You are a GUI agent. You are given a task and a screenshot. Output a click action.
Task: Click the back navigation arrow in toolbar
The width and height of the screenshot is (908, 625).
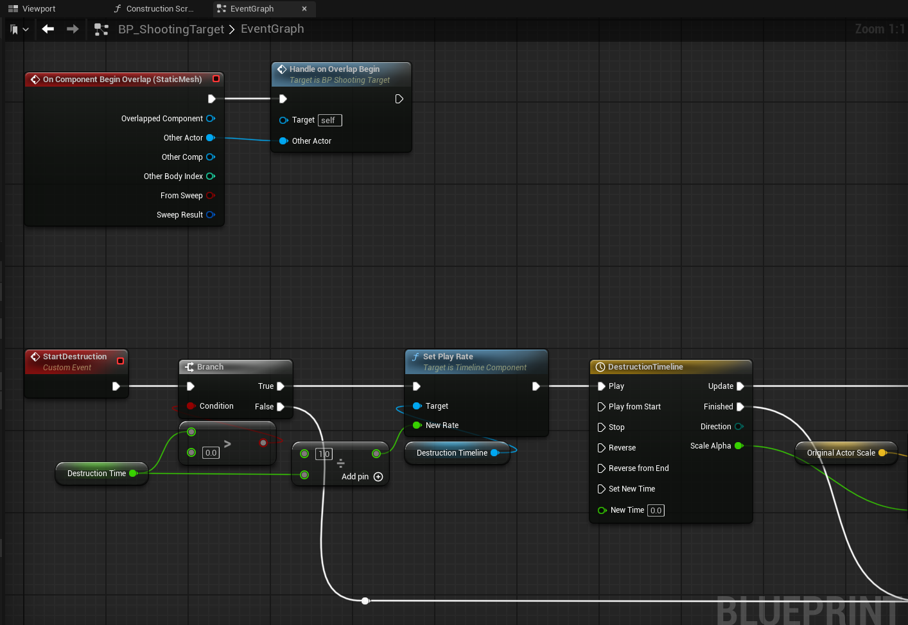[x=48, y=29]
